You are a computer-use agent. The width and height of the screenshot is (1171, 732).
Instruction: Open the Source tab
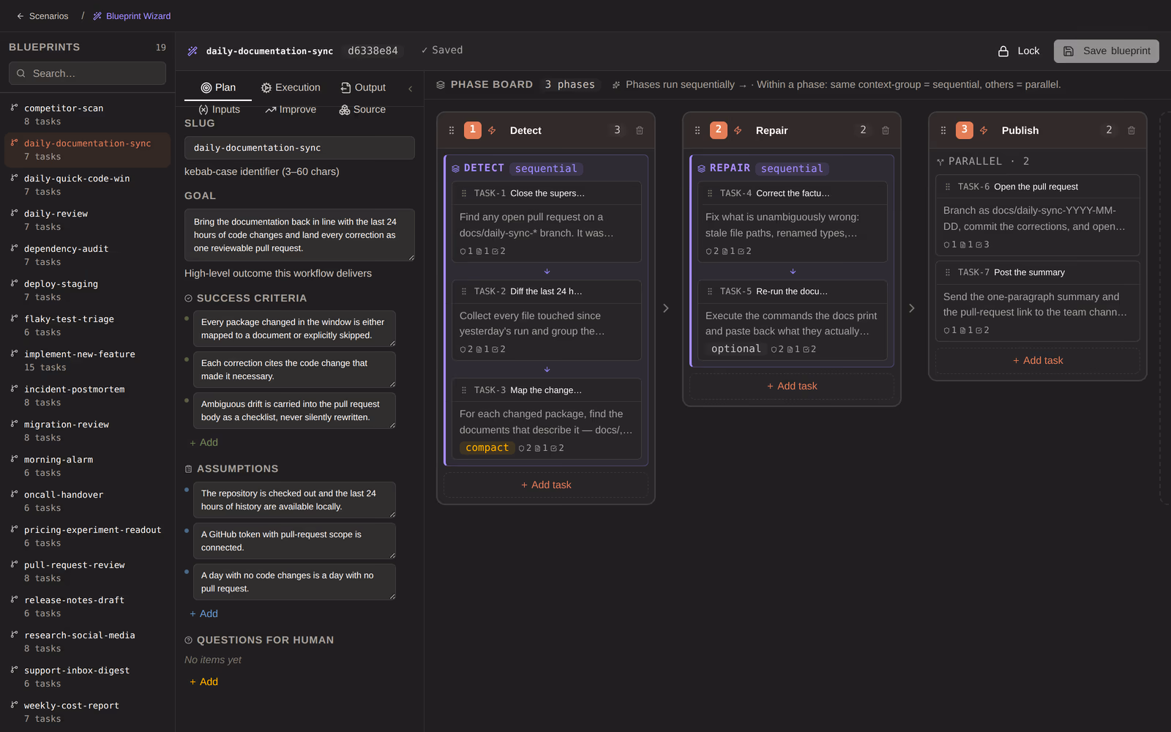362,109
